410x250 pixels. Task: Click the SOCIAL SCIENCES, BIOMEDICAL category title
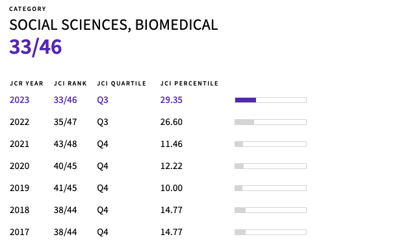coord(114,25)
